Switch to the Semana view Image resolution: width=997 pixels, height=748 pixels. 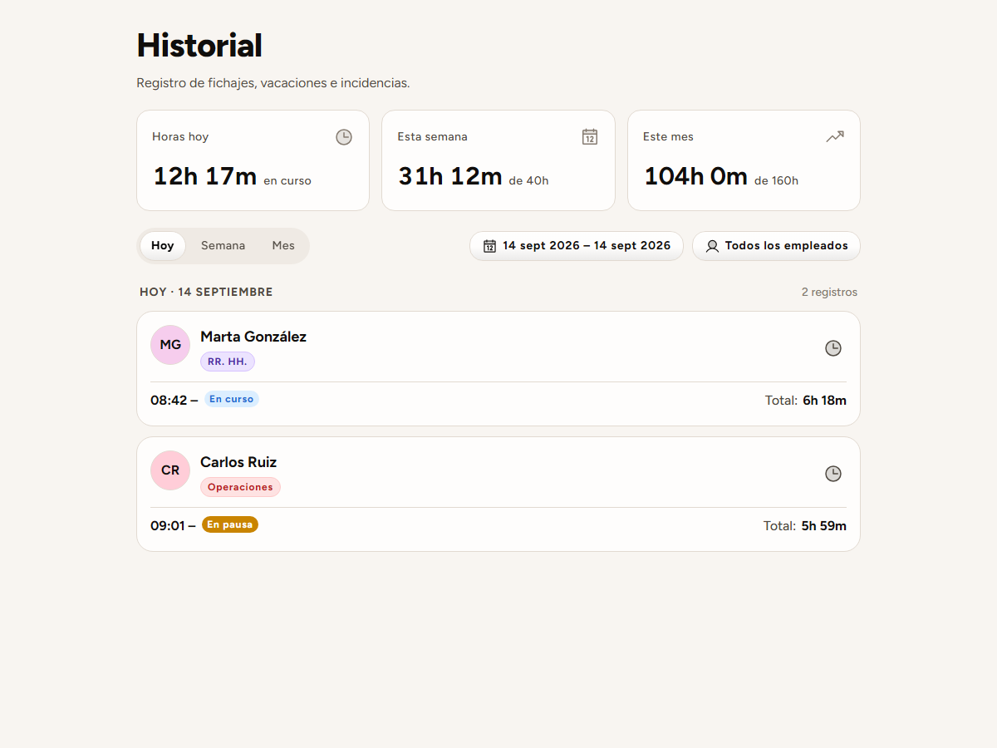pyautogui.click(x=223, y=246)
